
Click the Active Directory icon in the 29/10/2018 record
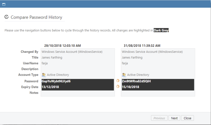[x=44, y=75]
